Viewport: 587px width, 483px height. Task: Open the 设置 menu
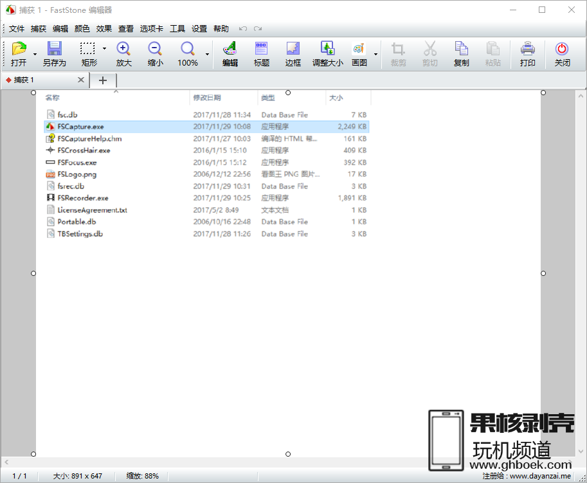point(199,29)
